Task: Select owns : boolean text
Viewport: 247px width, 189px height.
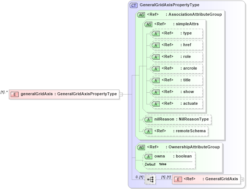Action: click(x=173, y=156)
